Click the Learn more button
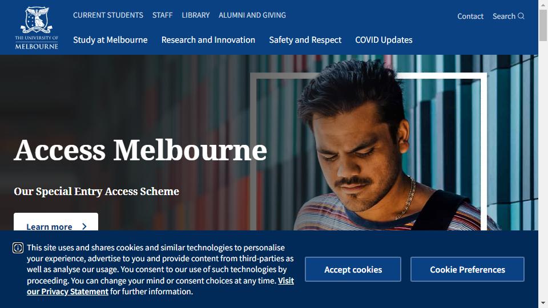This screenshot has height=308, width=548. (56, 222)
